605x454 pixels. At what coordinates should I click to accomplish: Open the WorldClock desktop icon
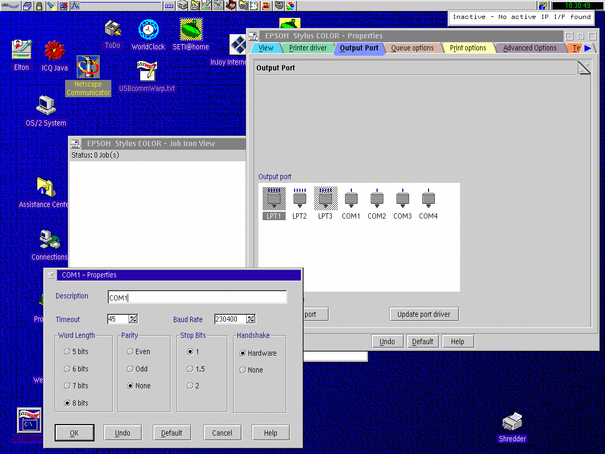coord(148,35)
